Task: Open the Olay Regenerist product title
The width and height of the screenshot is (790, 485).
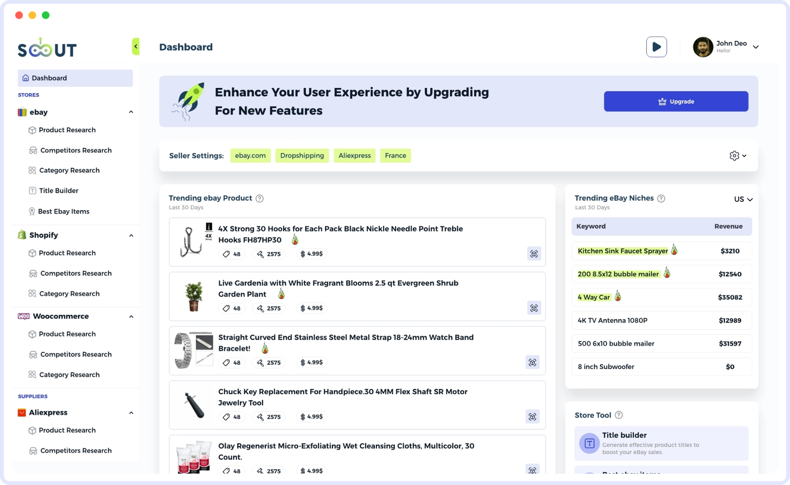Action: click(346, 451)
